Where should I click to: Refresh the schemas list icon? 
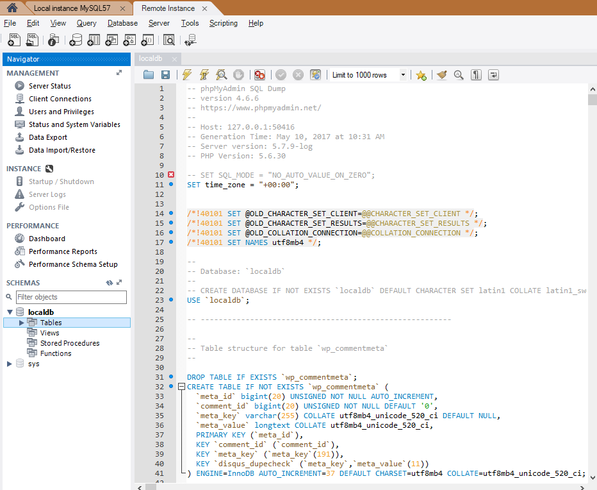click(x=110, y=283)
